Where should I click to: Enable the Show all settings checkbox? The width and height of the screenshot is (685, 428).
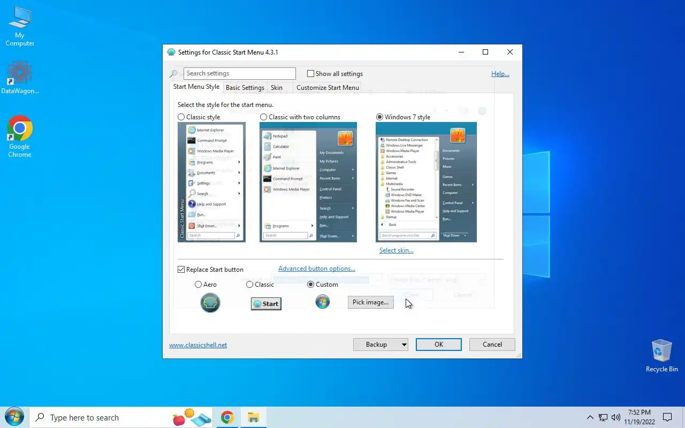coord(310,74)
